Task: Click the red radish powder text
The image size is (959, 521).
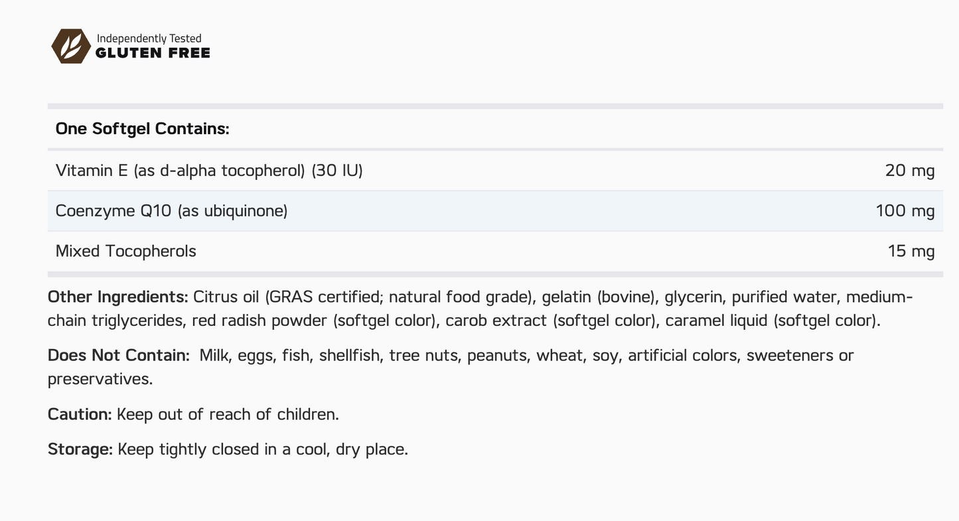Action: [x=259, y=321]
